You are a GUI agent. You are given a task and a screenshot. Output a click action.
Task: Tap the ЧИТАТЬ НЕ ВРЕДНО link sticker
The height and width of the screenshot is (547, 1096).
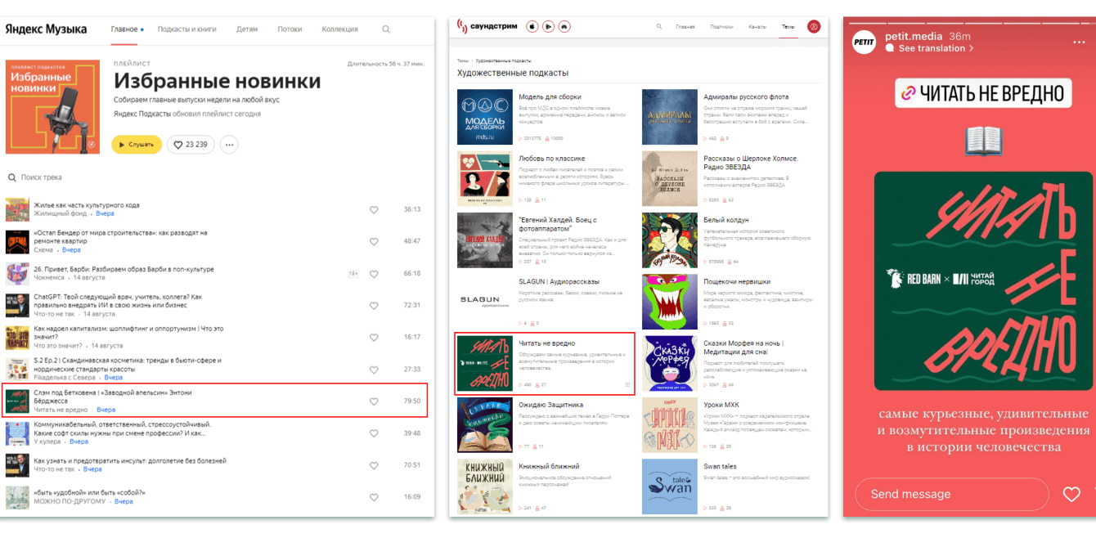[x=982, y=93]
